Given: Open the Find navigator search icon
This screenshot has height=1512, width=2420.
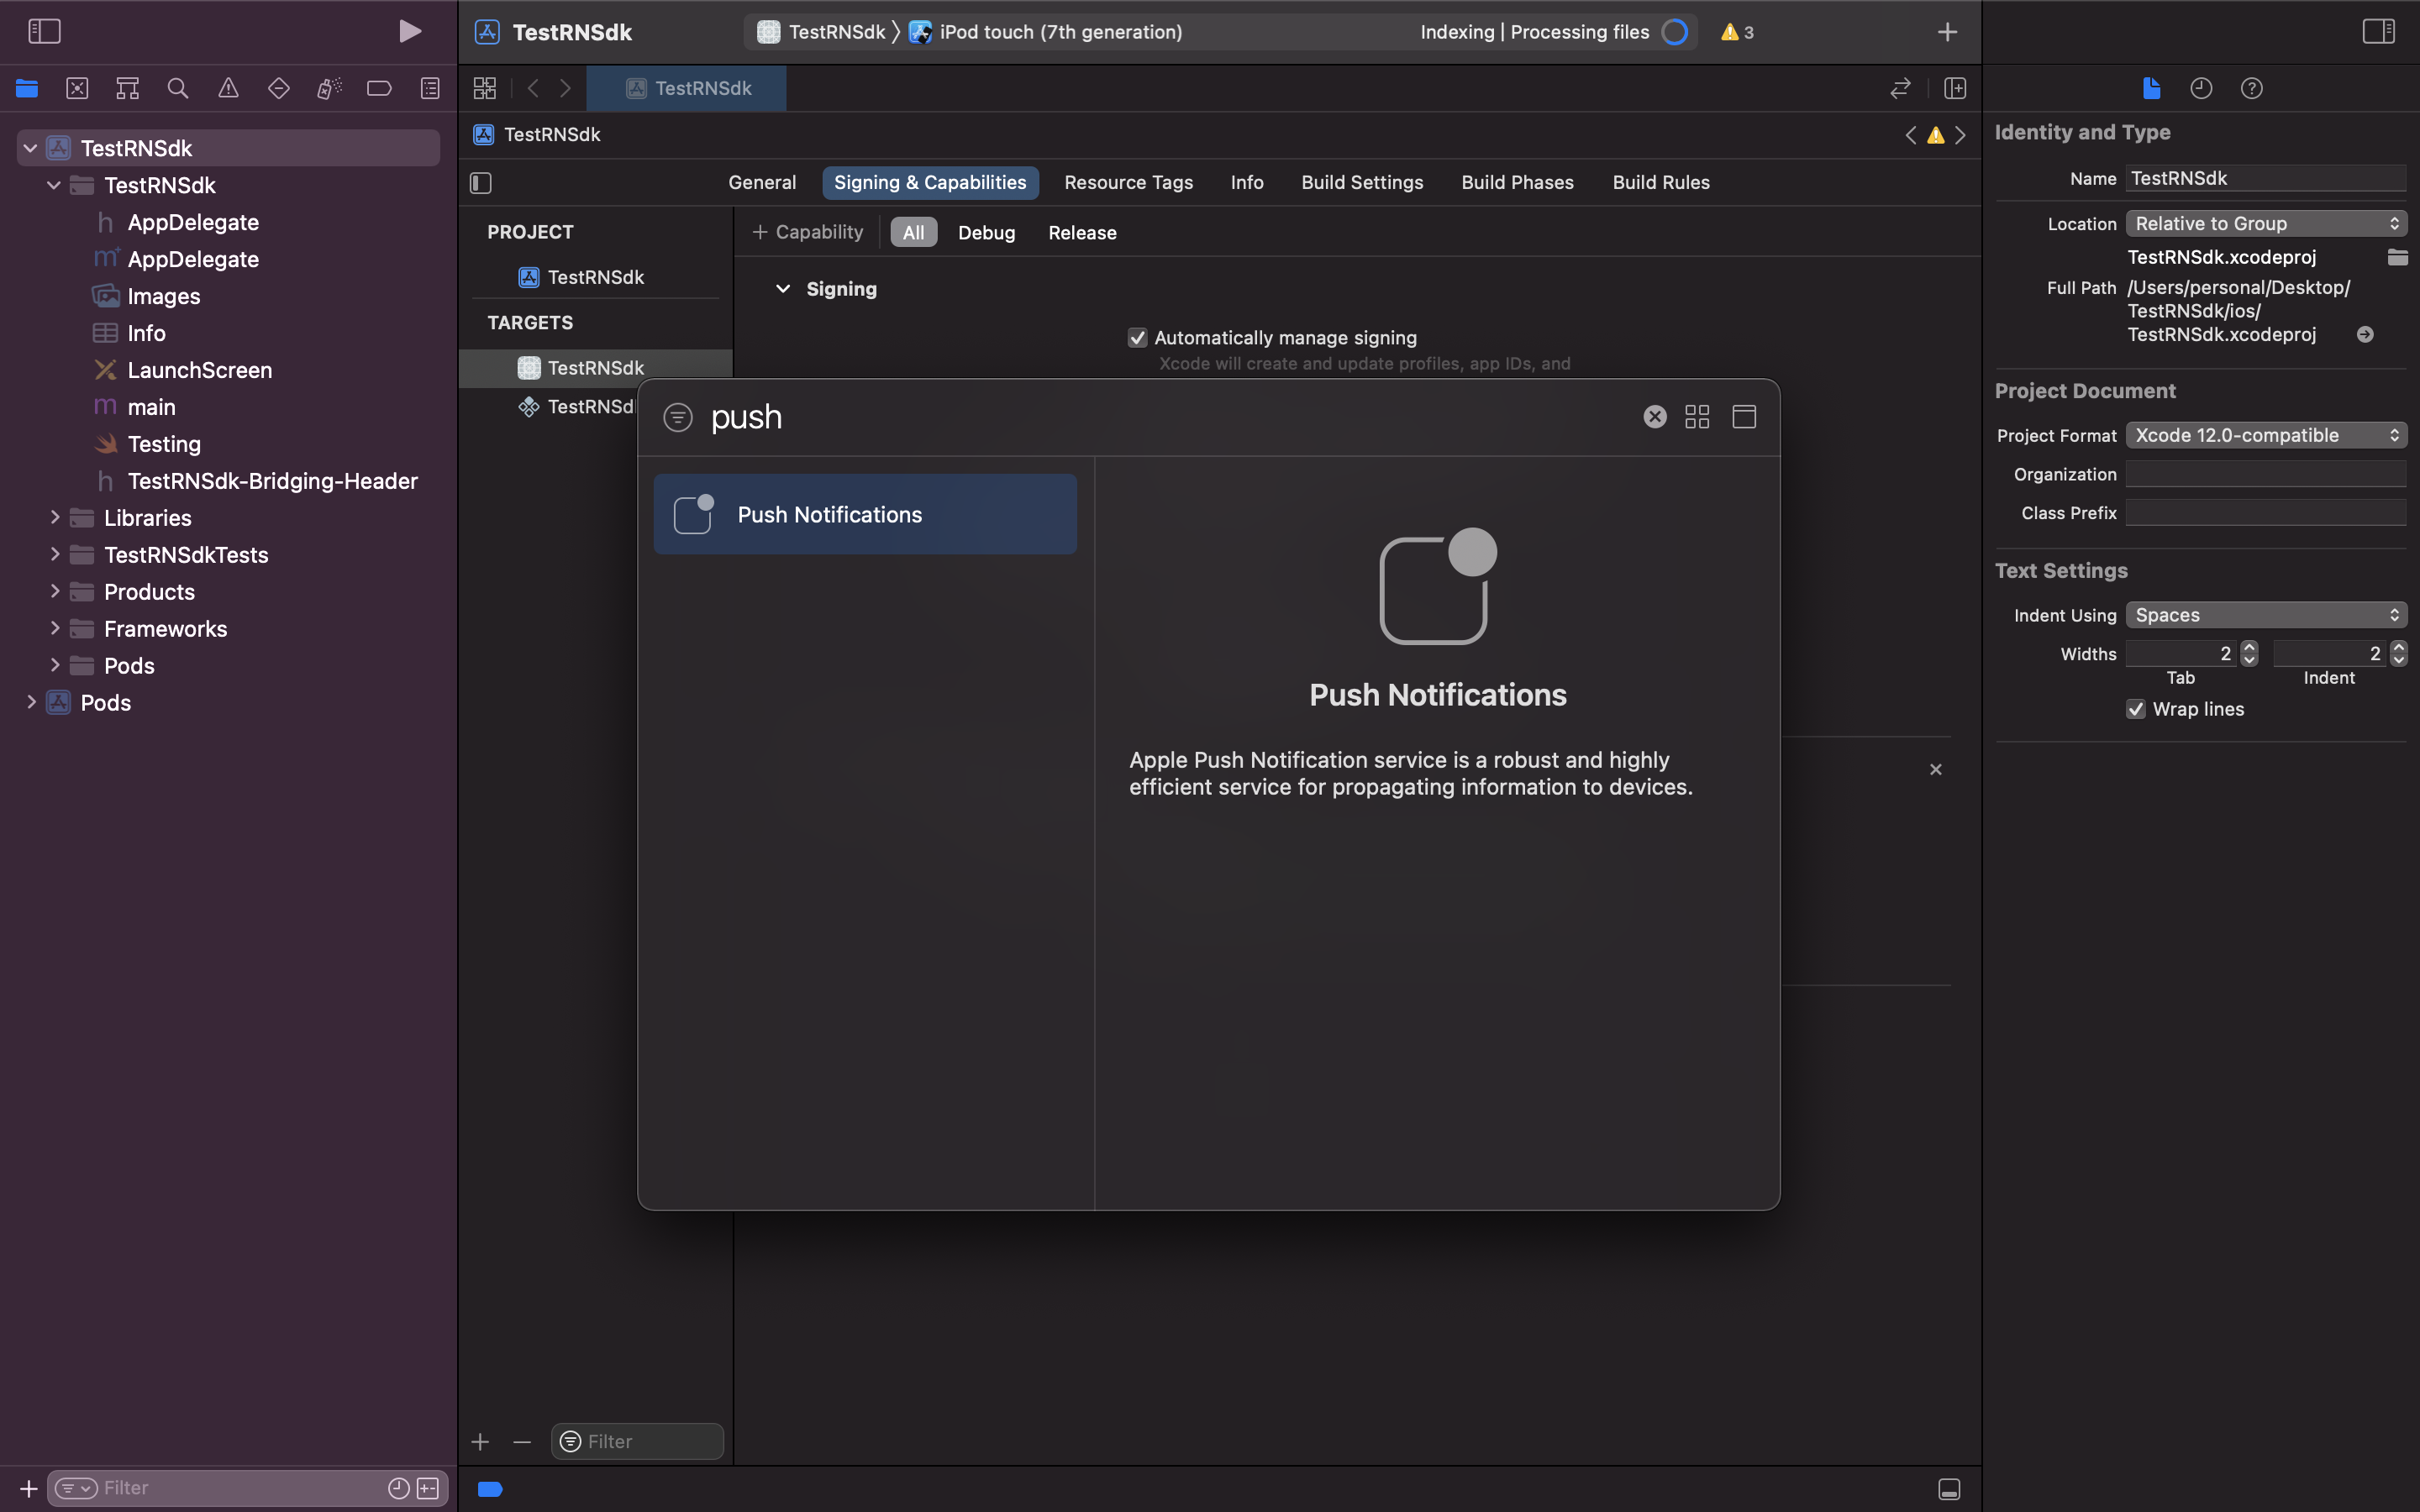Looking at the screenshot, I should click(x=178, y=88).
